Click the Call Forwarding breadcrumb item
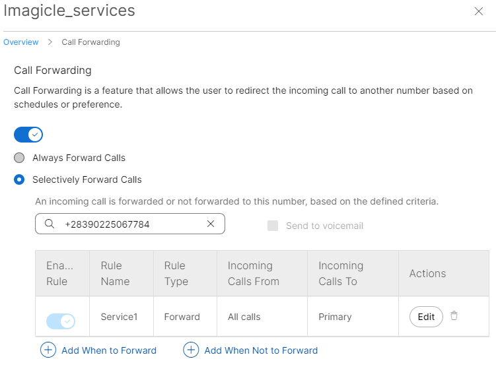This screenshot has width=496, height=388. coord(90,42)
